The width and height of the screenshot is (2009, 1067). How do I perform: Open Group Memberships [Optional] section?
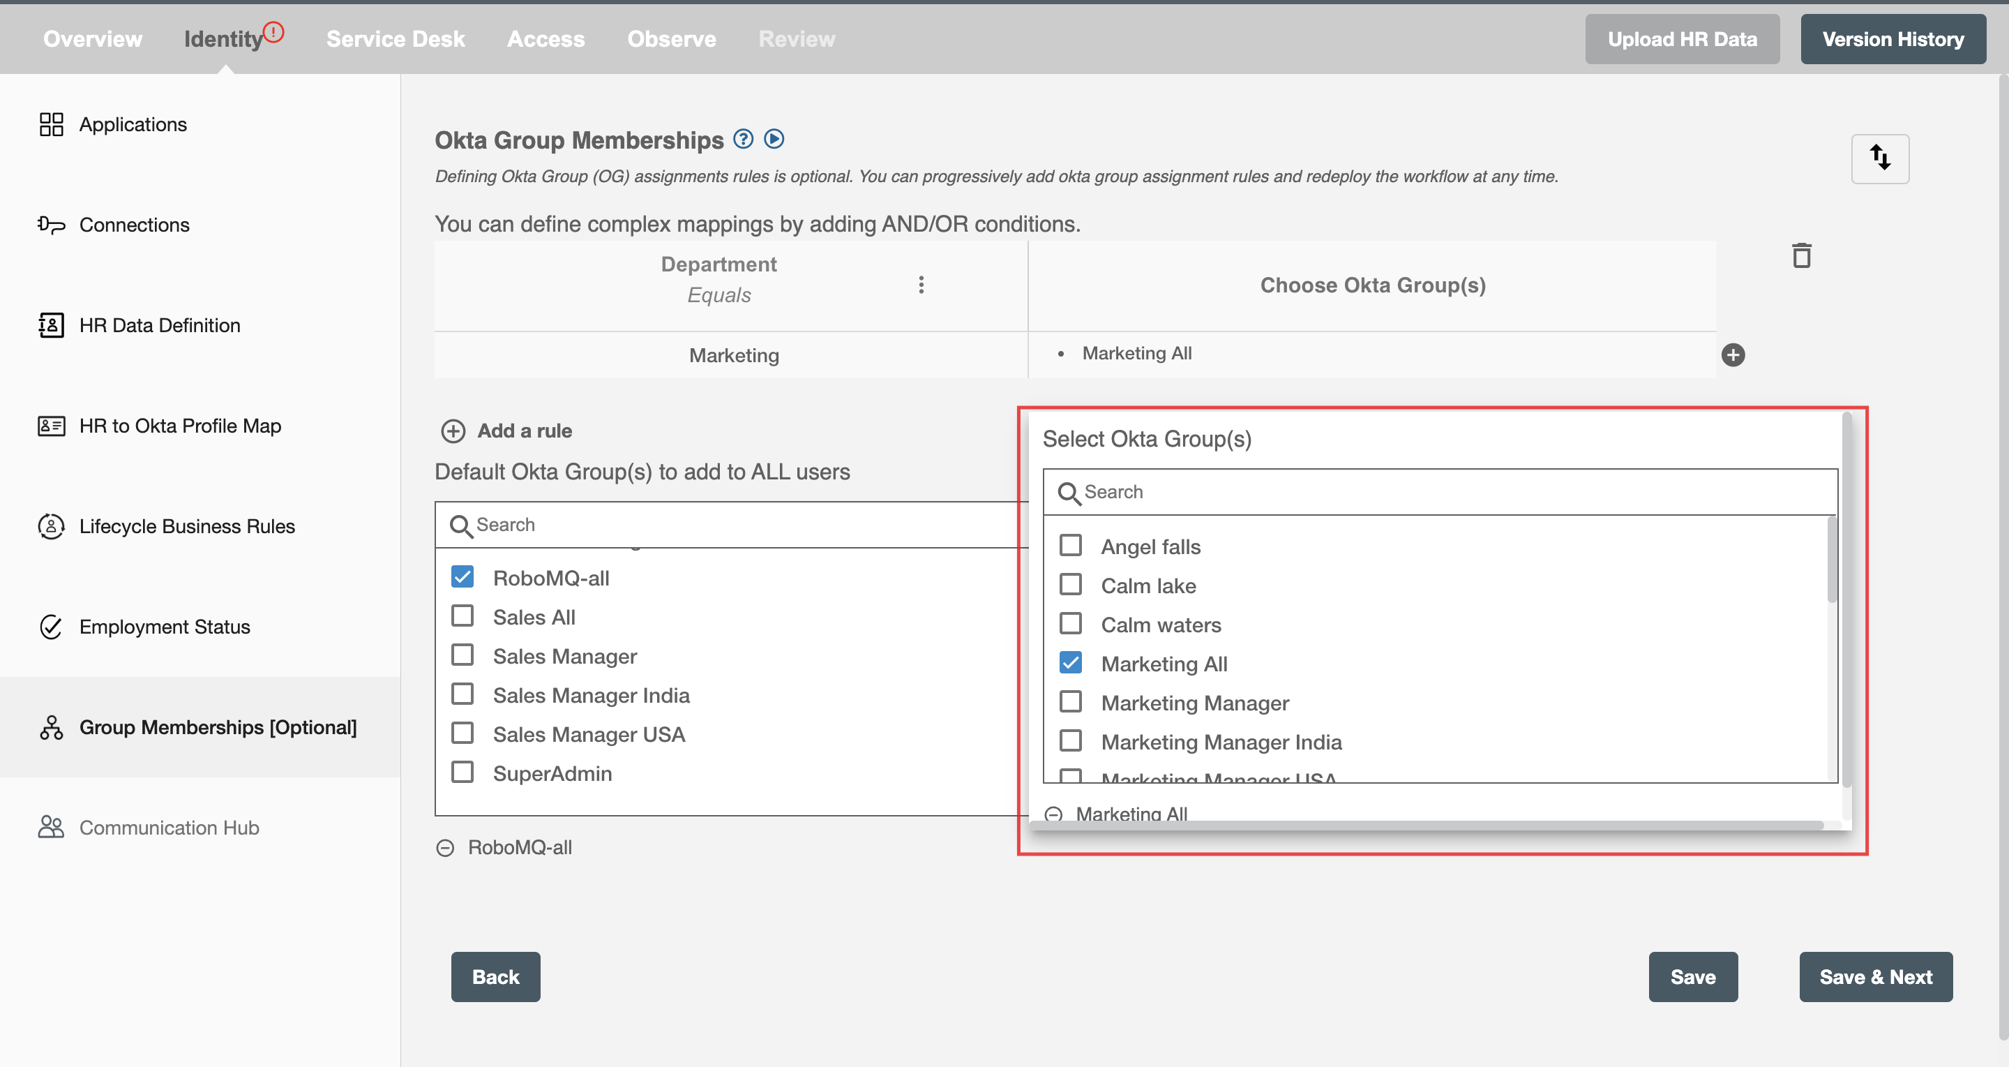click(x=200, y=728)
